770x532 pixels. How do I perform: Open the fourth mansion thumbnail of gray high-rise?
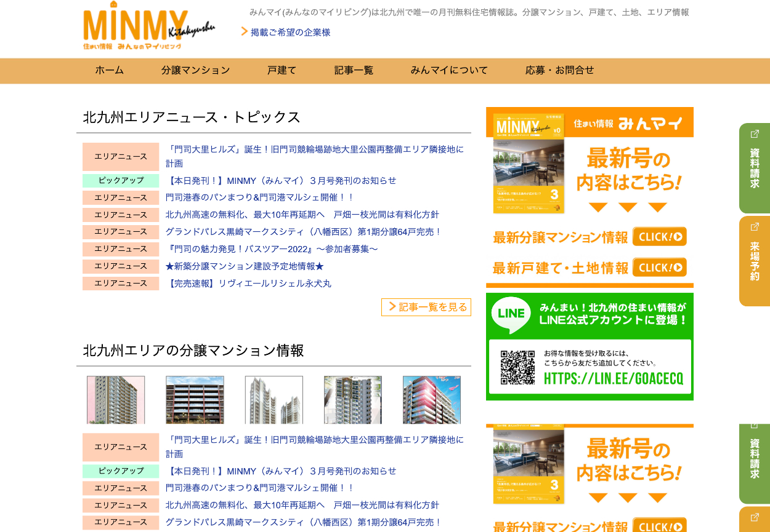353,400
